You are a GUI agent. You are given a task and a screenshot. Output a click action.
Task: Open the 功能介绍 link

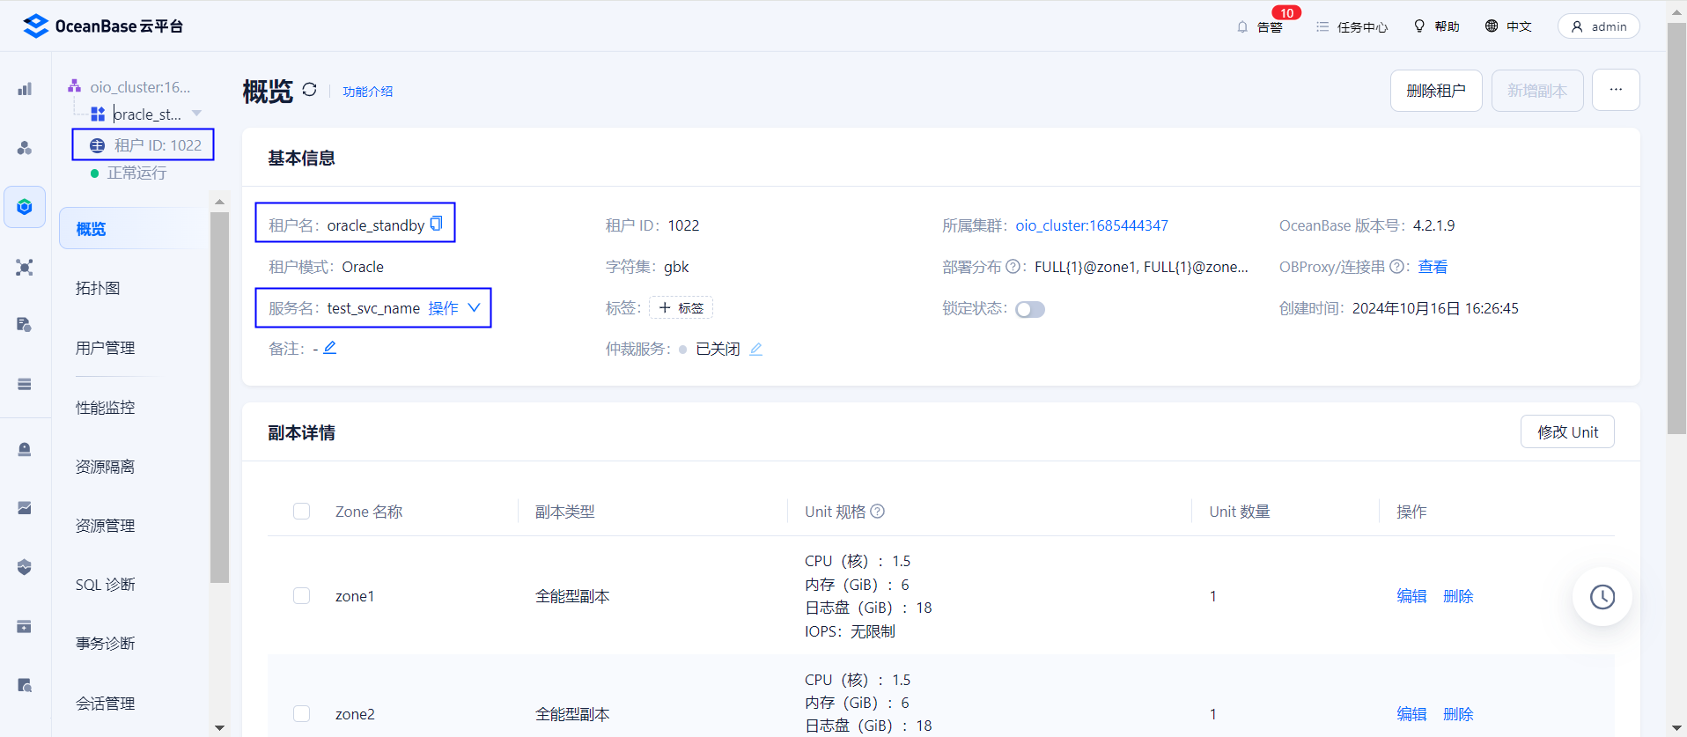[x=368, y=92]
